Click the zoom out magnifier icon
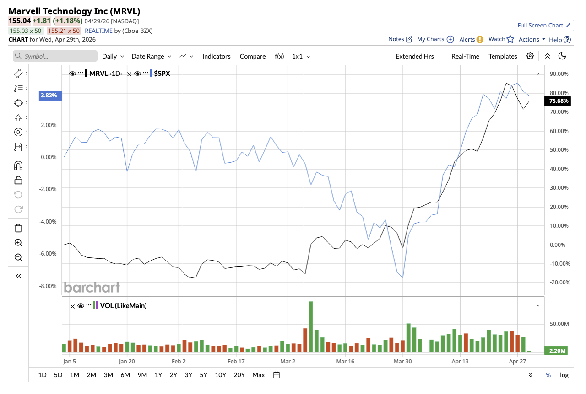586x394 pixels. [18, 257]
